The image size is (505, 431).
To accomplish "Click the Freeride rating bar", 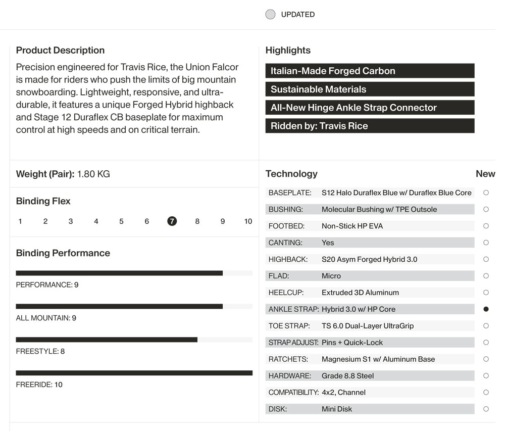I will (x=134, y=373).
